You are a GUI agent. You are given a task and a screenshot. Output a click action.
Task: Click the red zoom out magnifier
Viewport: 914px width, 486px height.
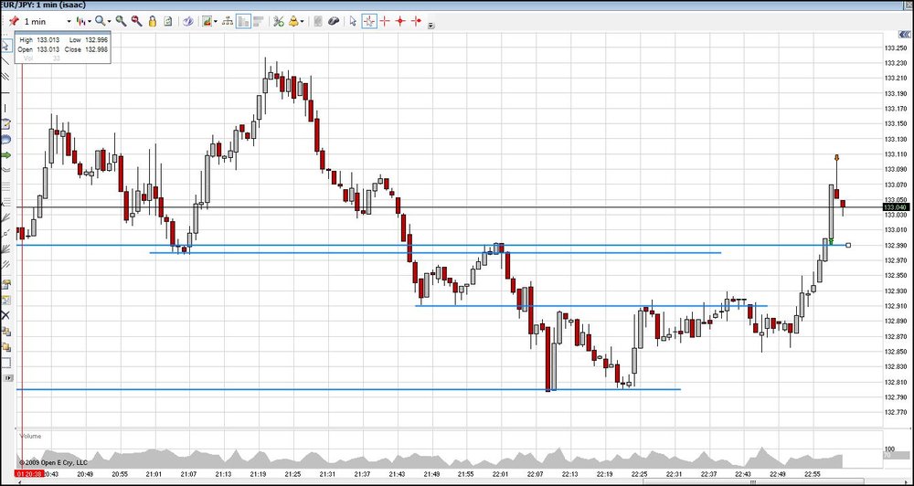136,22
